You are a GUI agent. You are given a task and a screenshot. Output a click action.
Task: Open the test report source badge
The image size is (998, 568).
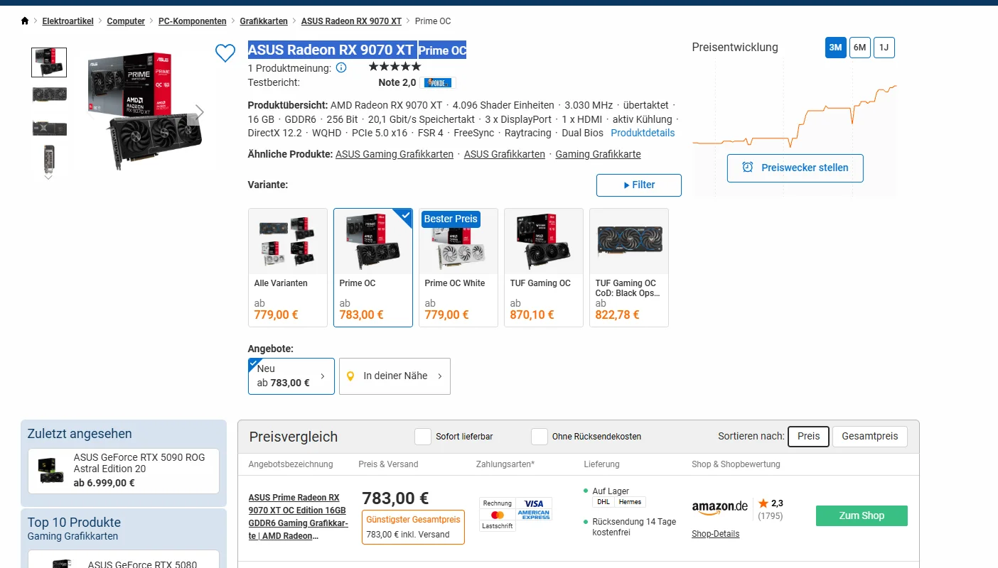coord(438,82)
